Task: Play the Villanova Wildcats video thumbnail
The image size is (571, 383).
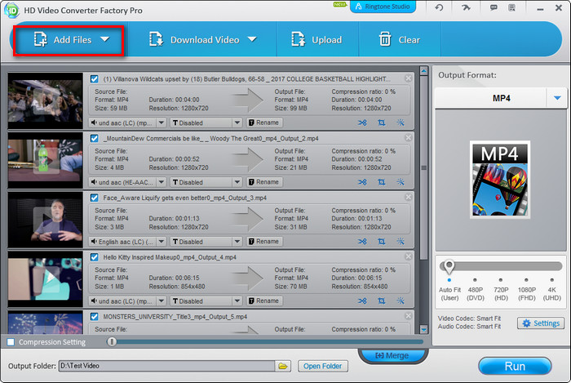Action: pos(46,101)
